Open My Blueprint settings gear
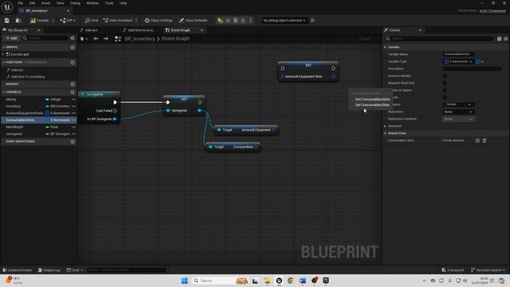The width and height of the screenshot is (510, 287). (x=73, y=38)
